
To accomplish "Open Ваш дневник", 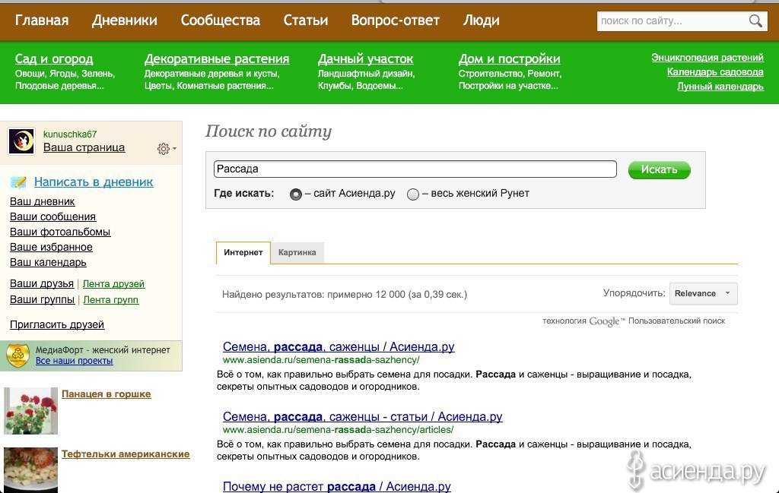I will point(43,201).
